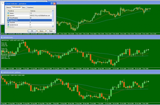This screenshot has height=105, width=160.
Task: Click the TimeShift value 0
Action: [30, 22]
